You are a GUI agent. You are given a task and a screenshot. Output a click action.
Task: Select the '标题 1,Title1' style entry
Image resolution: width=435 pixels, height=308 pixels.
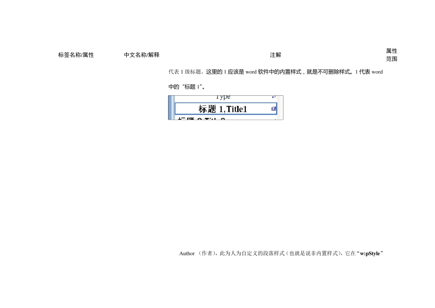226,109
